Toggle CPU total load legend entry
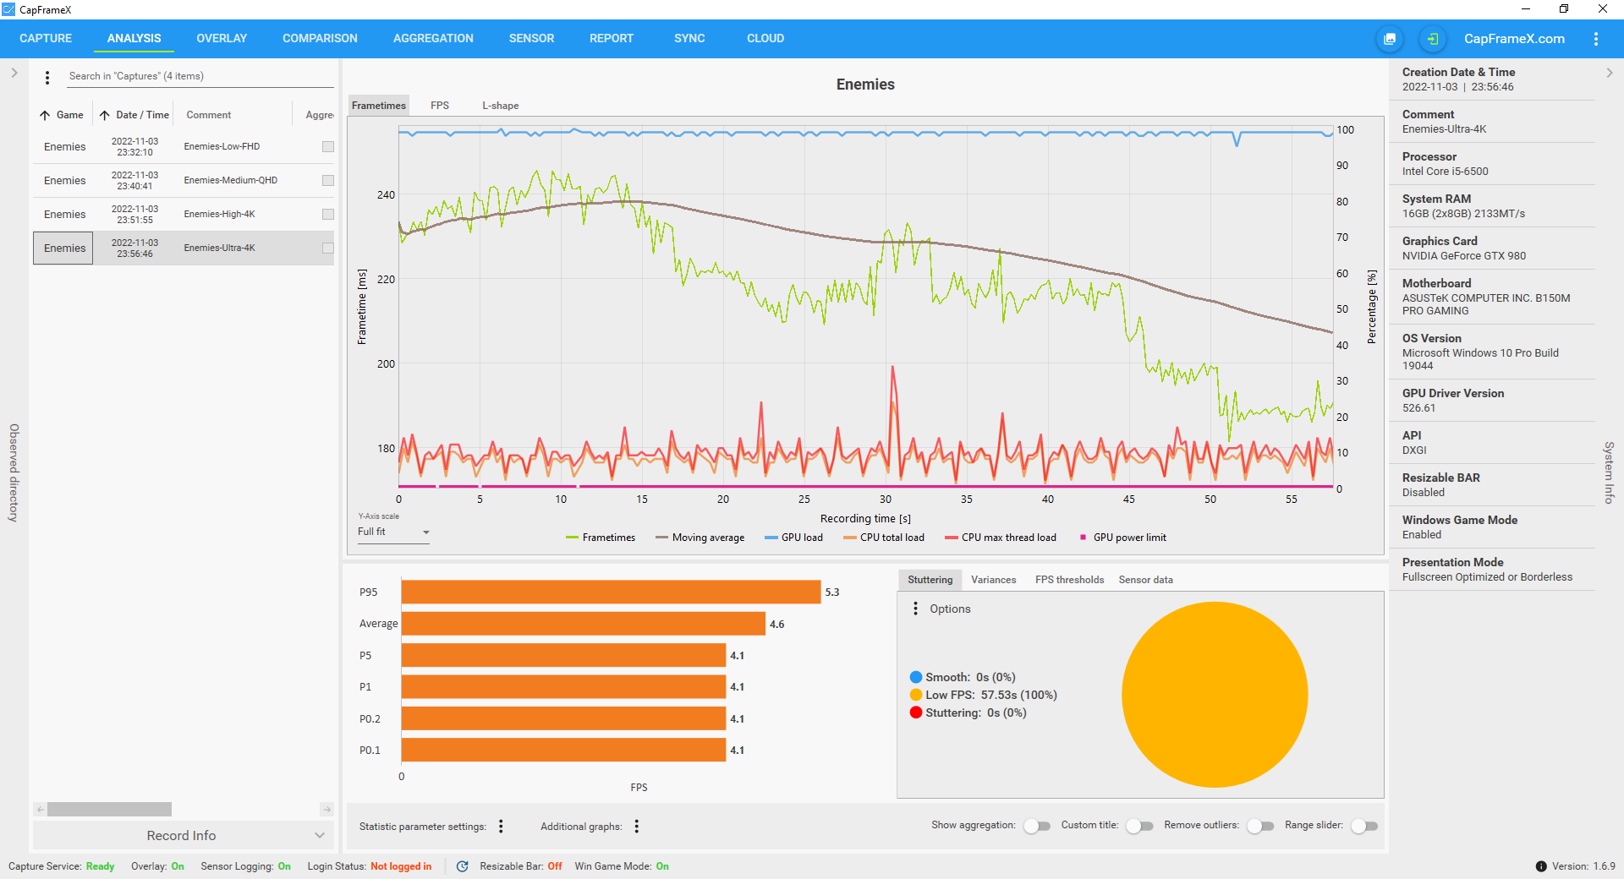The height and width of the screenshot is (879, 1624). (884, 538)
